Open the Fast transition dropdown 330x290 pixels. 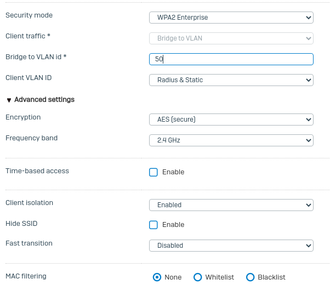point(231,246)
